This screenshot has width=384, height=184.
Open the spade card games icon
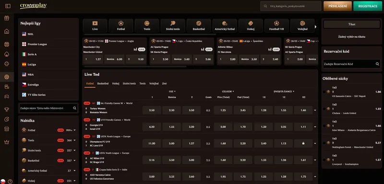pyautogui.click(x=7, y=54)
